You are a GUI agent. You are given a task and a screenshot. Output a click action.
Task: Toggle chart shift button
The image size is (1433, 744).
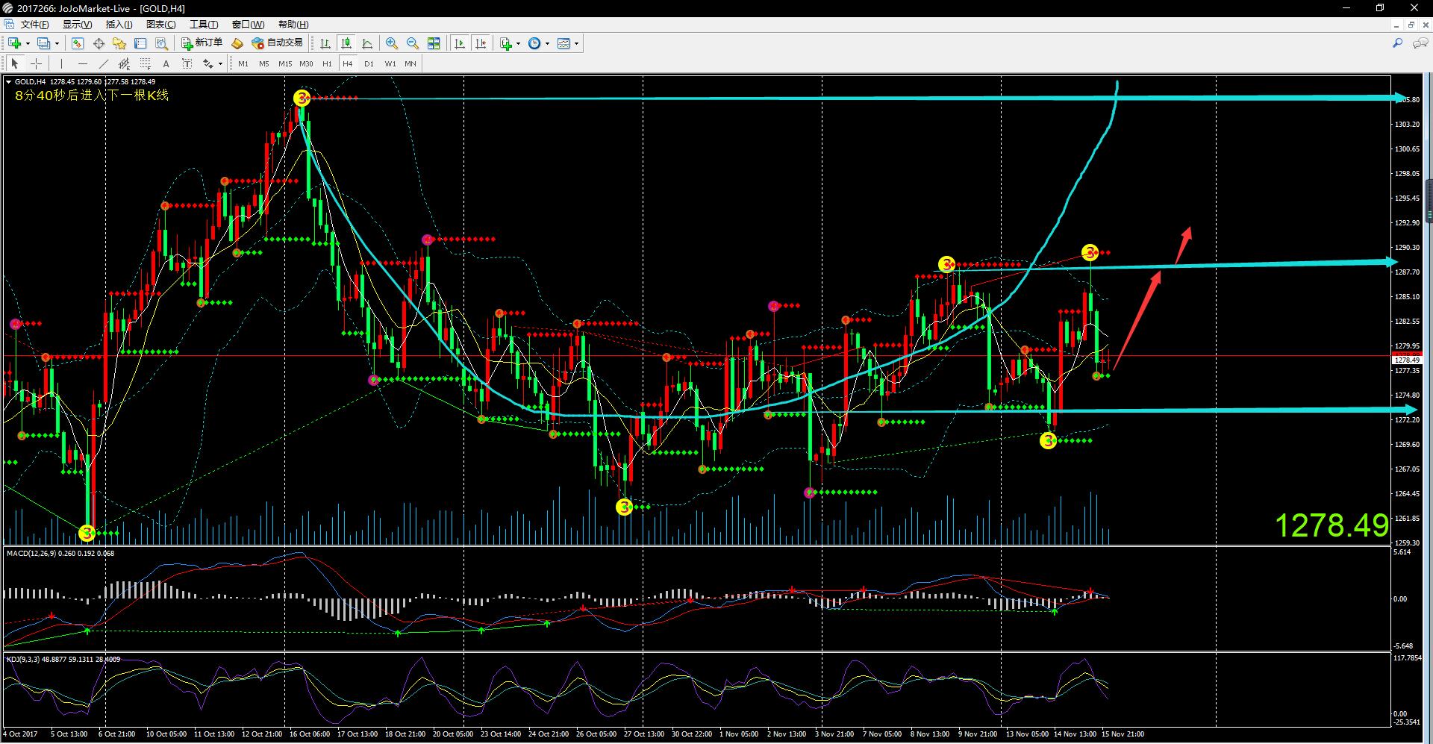click(x=481, y=44)
